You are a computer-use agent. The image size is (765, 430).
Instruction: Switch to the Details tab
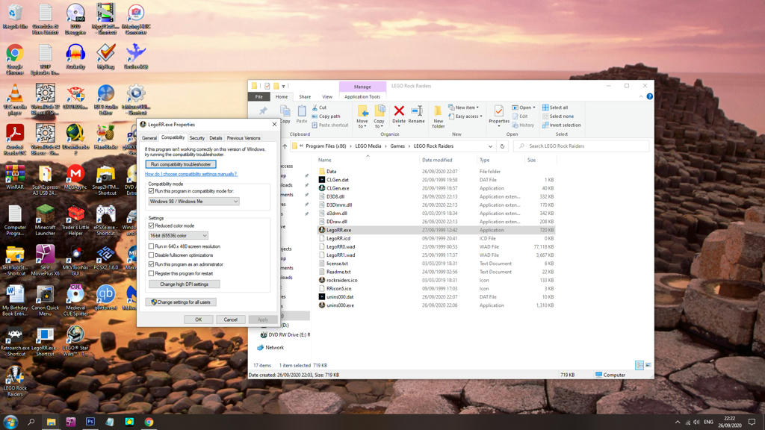pyautogui.click(x=216, y=138)
